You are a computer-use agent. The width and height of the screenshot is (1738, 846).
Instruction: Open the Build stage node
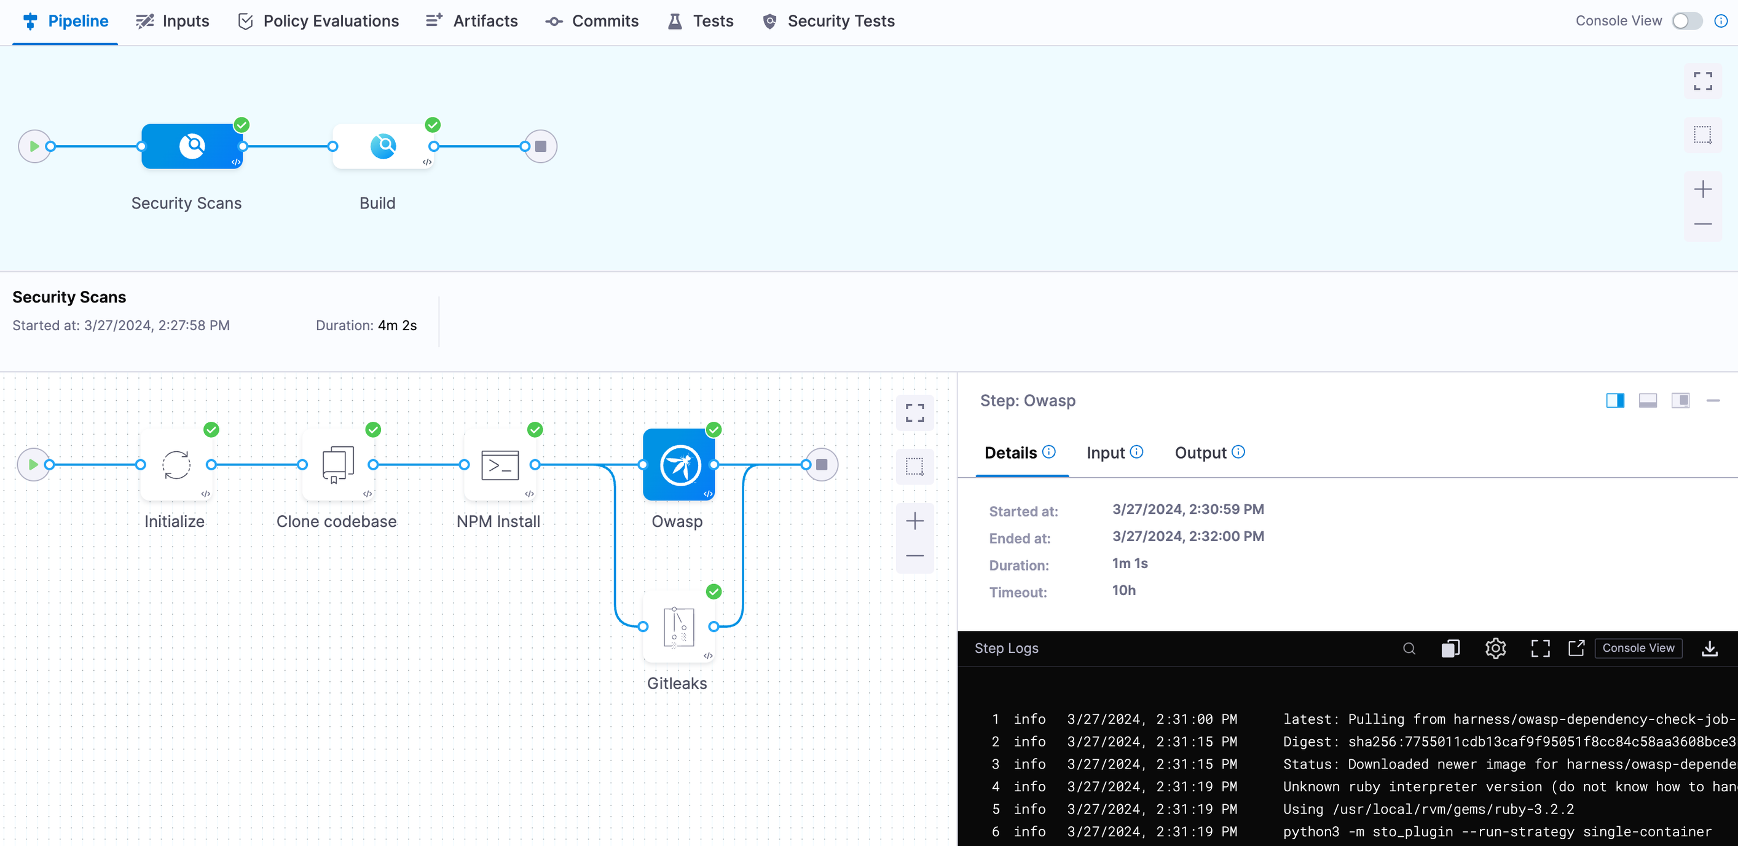click(383, 146)
